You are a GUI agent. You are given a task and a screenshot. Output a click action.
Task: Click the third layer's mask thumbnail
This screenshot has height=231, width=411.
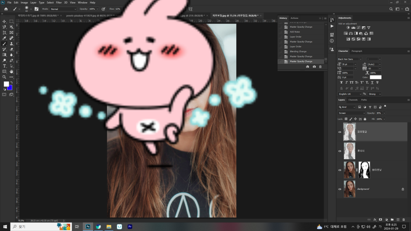point(364,170)
